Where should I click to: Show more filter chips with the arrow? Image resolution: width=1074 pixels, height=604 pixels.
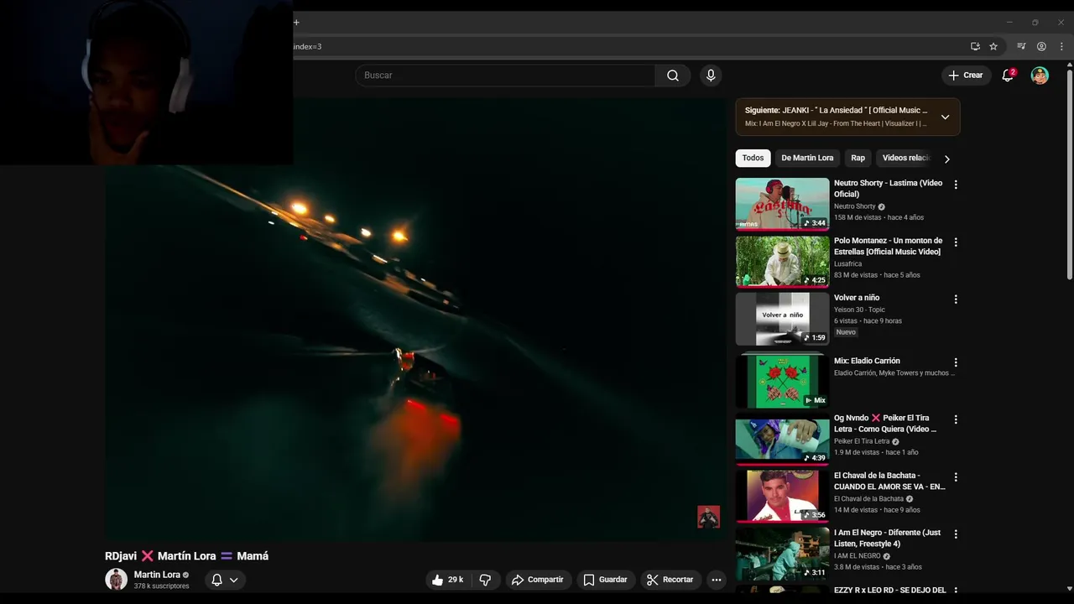coord(946,159)
